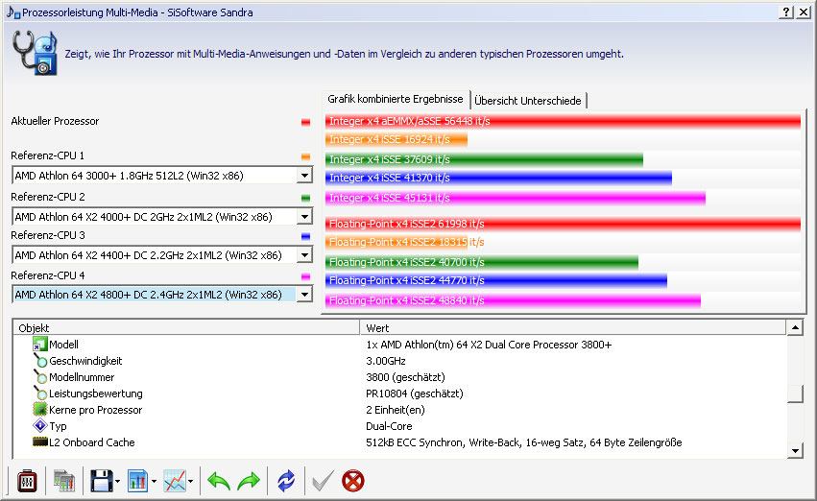Click the green back arrow icon
817x501 pixels.
(219, 481)
